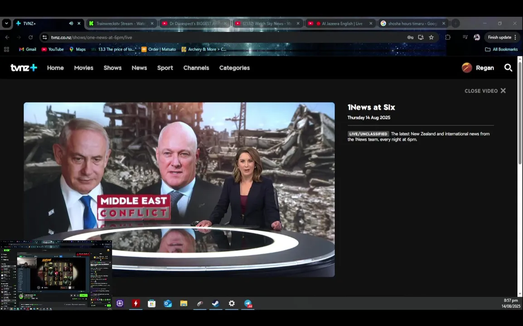
Task: Open the Maps bookmark
Action: (77, 49)
